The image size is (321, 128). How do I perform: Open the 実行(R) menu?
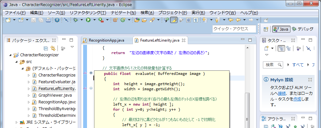(x=198, y=13)
